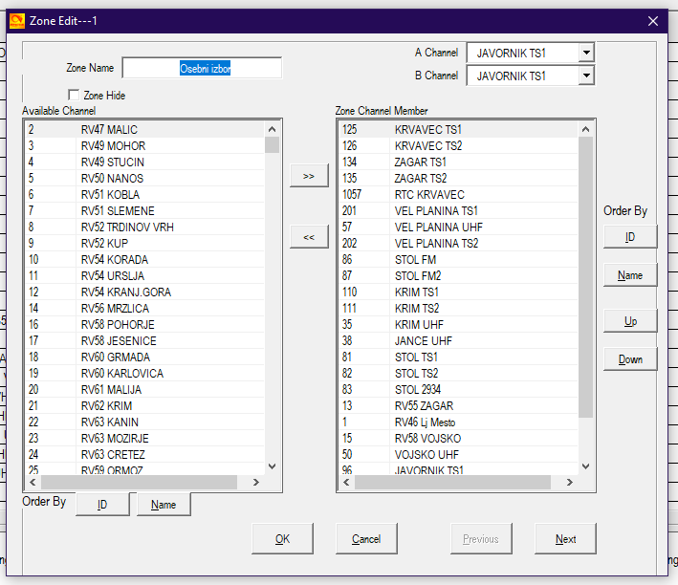Sort zone members by Name
This screenshot has height=585, width=678.
630,275
